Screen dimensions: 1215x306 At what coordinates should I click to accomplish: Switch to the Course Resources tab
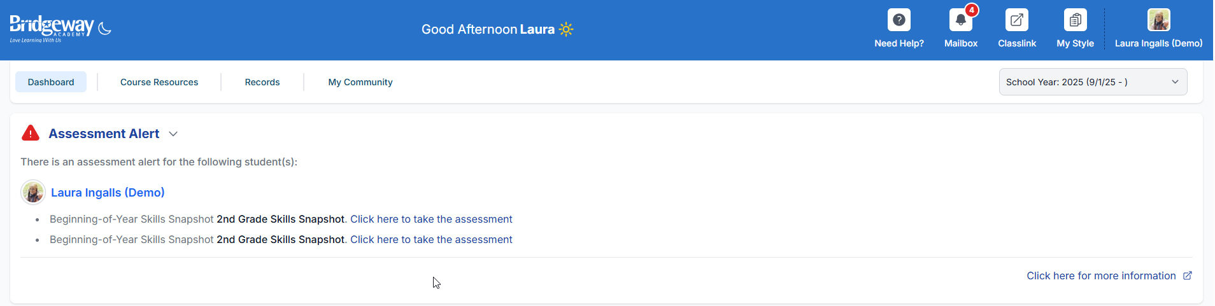(159, 82)
